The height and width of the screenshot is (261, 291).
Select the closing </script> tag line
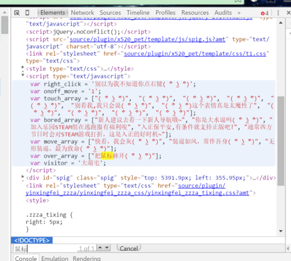41,170
